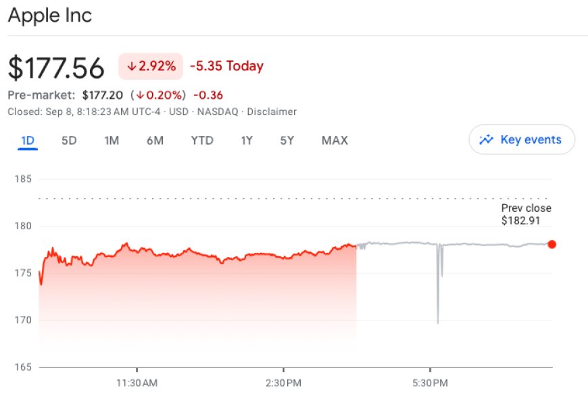Screen dimensions: 588x399
Task: Click the red down arrow beside 2.92%
Action: [130, 66]
